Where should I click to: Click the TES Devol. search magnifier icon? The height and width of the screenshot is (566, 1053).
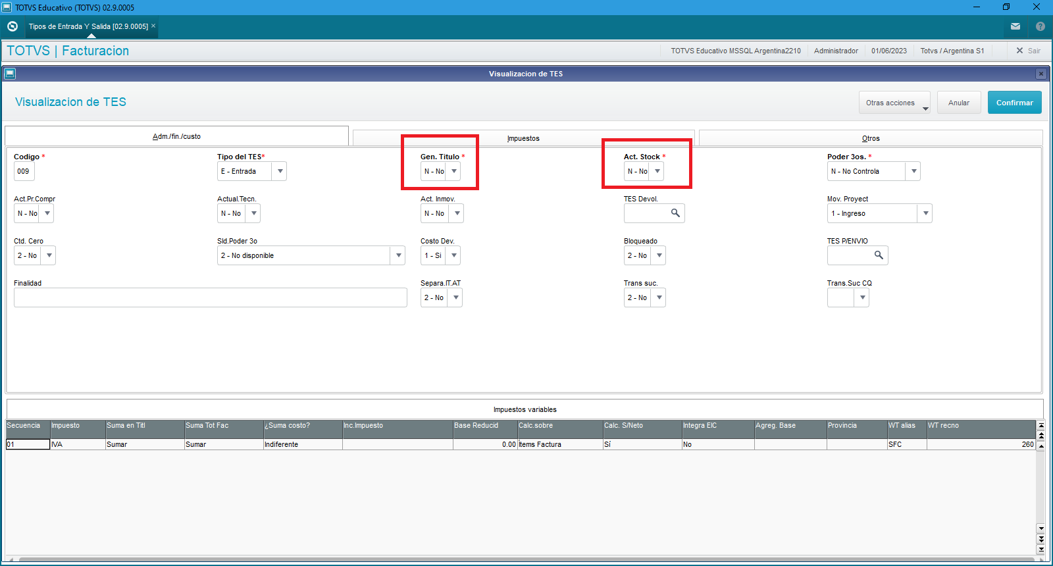point(675,213)
